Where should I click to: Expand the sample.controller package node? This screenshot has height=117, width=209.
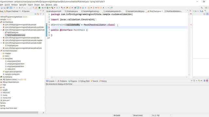pos(1,27)
